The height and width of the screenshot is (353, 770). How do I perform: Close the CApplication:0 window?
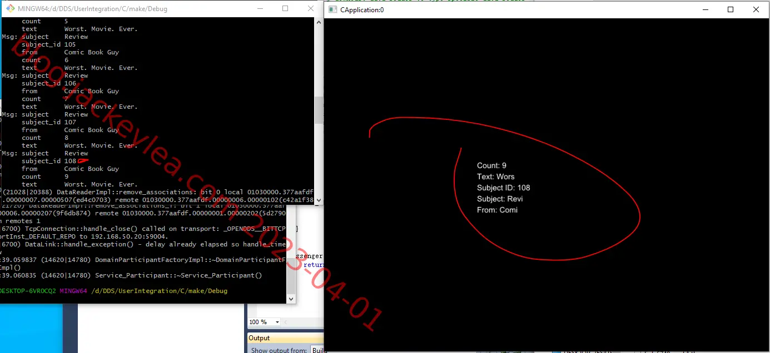point(756,9)
